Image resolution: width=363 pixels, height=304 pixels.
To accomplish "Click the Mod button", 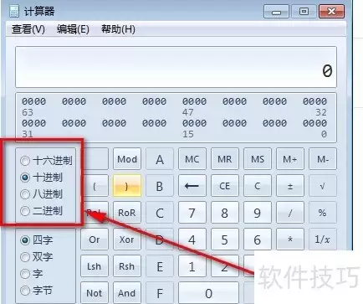I will 127,159.
